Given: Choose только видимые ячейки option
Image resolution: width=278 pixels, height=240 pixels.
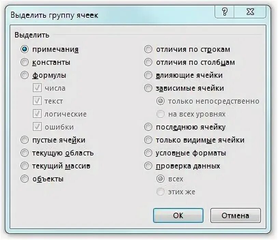Looking at the screenshot, I should [148, 140].
